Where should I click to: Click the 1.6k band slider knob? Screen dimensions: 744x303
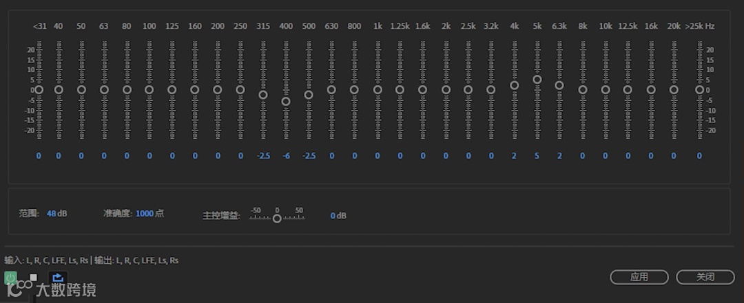[423, 89]
